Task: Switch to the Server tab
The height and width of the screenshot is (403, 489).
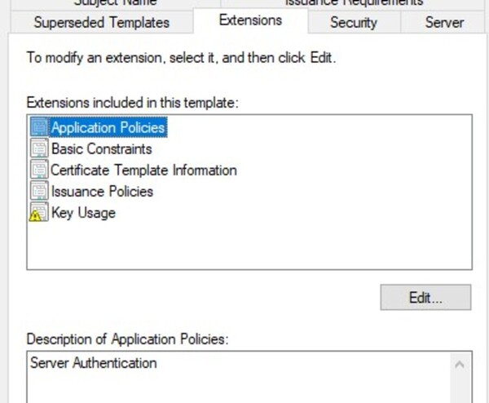Action: (x=444, y=22)
